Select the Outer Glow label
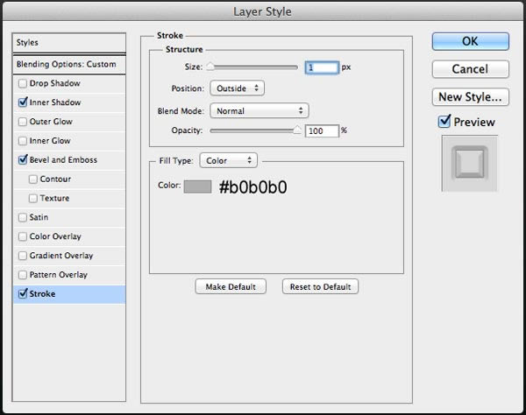This screenshot has width=526, height=415. (51, 122)
